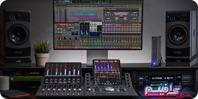Click the rightmost big knob on the compressor plugin
198x99 pixels.
[x=76, y=38]
